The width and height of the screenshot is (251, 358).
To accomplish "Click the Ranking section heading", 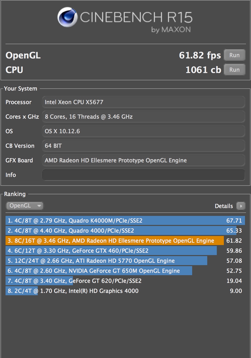I will pos(15,194).
